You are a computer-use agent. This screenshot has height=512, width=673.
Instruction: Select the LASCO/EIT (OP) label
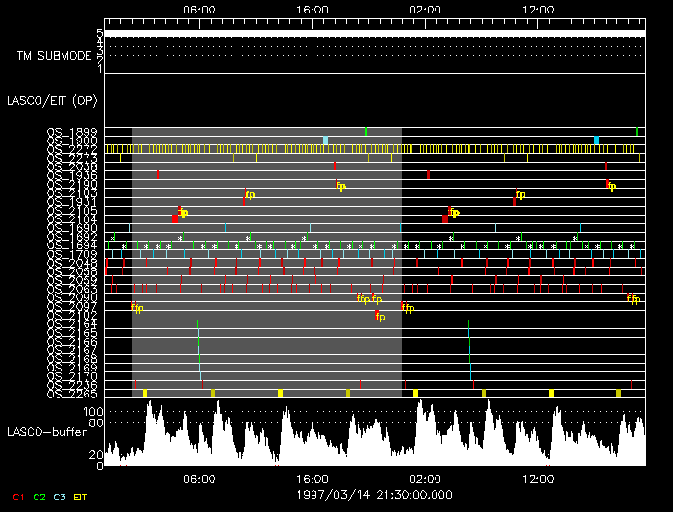[x=51, y=99]
